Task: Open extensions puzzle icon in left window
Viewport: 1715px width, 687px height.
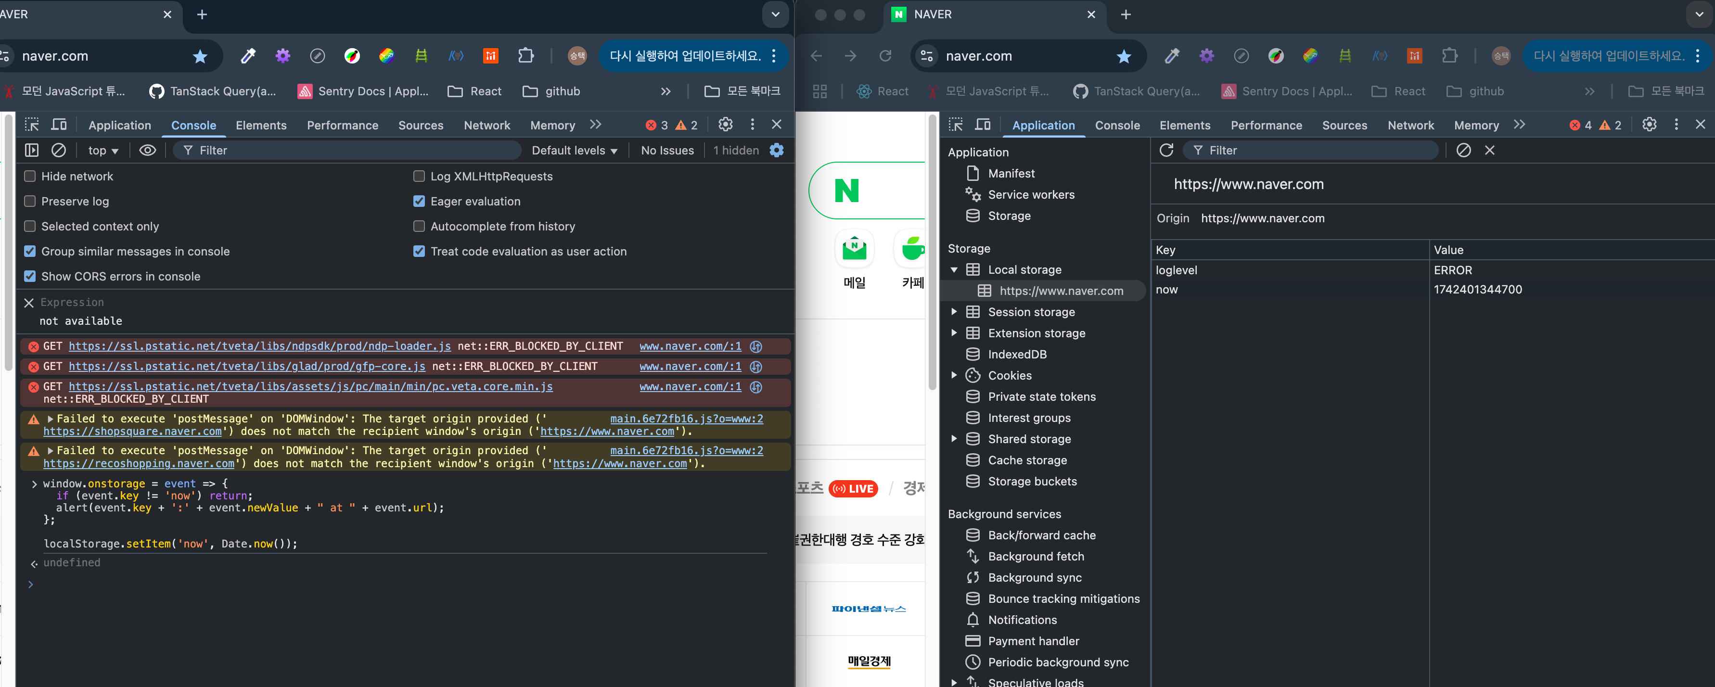Action: click(x=526, y=56)
